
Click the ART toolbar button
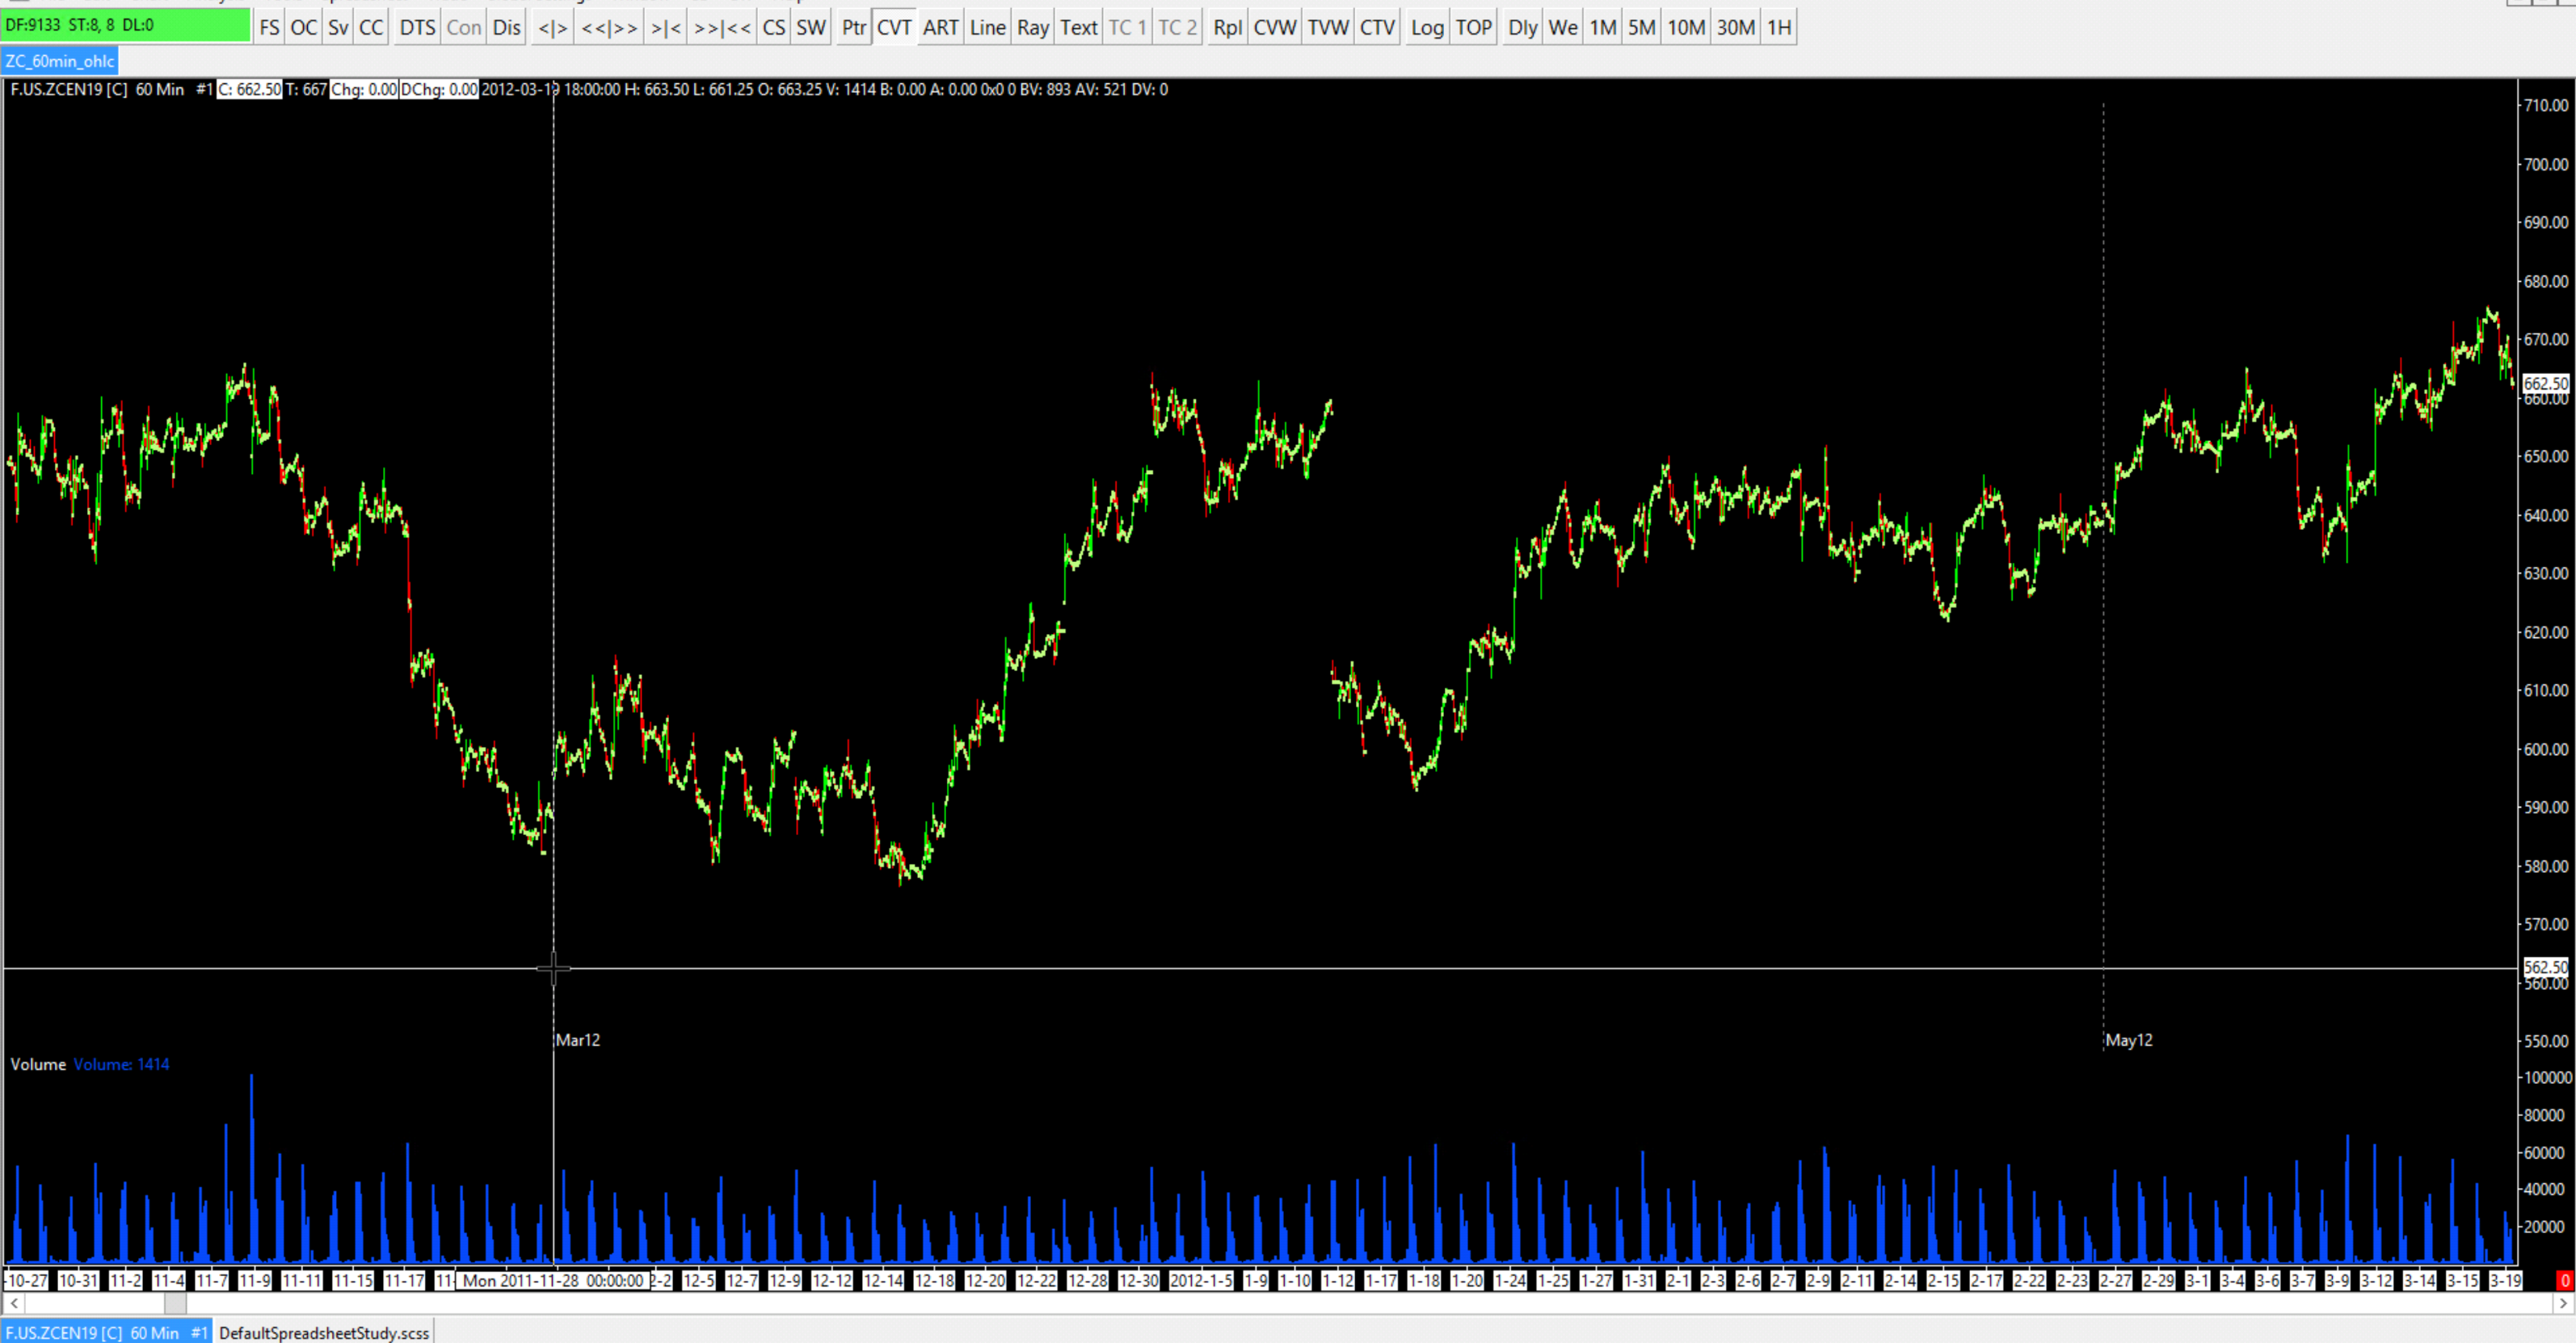click(940, 27)
